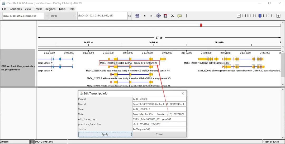Click the resize tracks to fit icon
285x144 pixels.
point(172,16)
